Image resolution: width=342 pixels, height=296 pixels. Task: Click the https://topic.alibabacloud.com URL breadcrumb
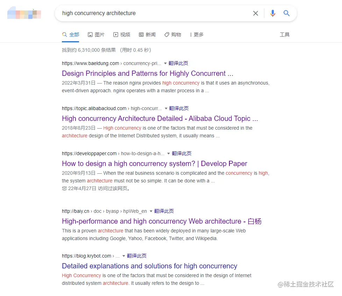(112, 109)
